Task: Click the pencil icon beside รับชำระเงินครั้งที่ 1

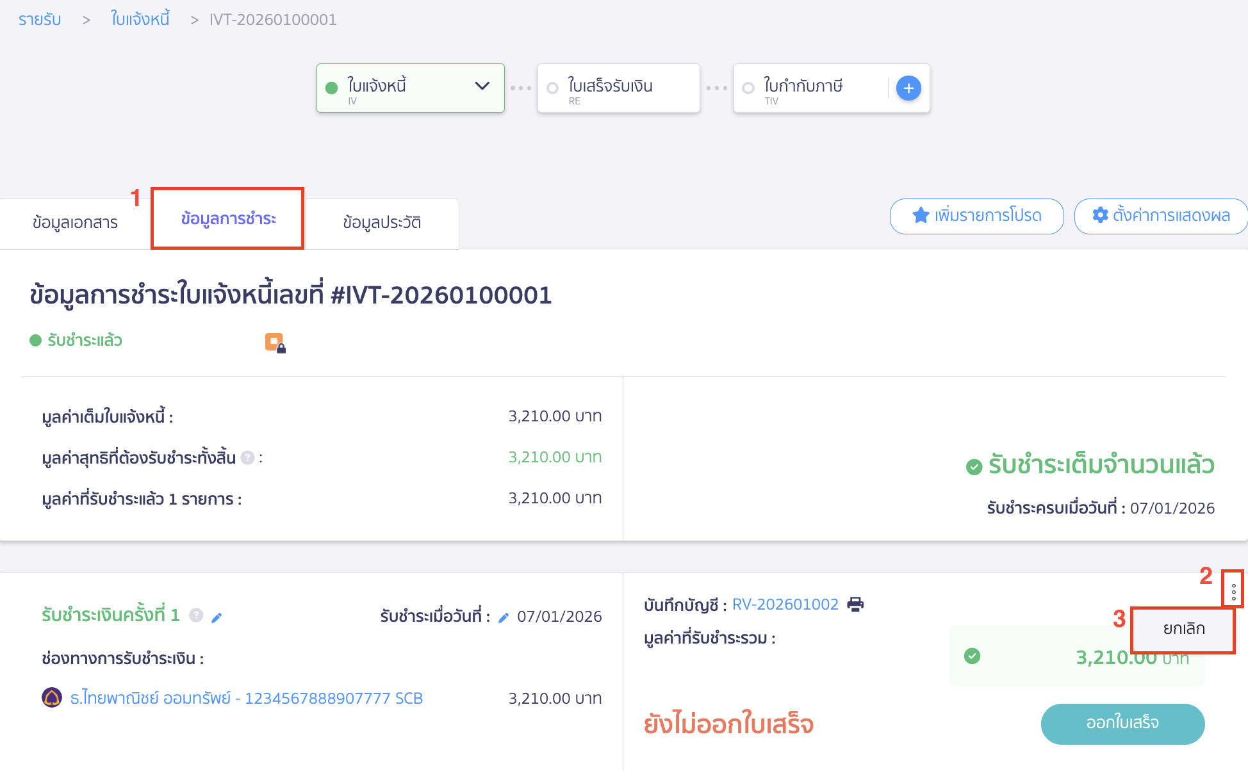Action: pos(217,617)
